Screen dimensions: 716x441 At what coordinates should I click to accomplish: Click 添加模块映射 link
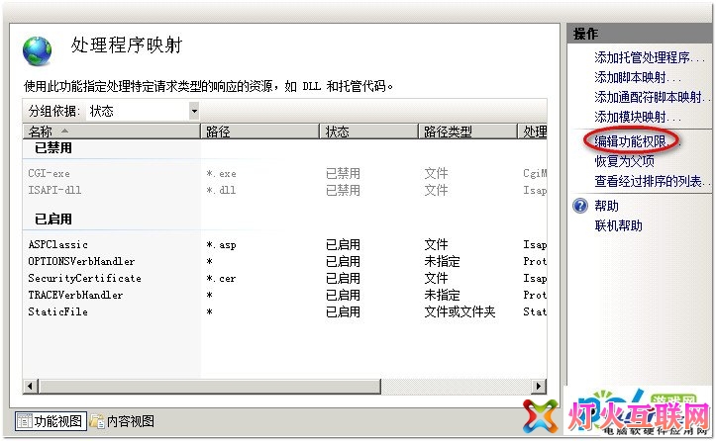638,118
